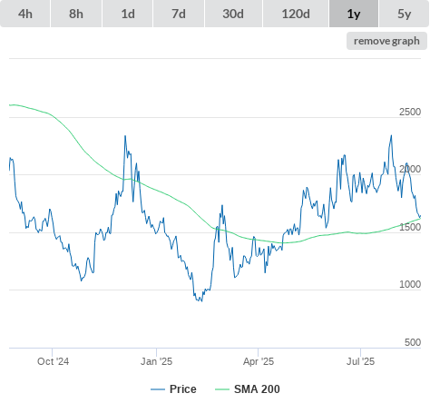Click the 500 y-axis value label
Screen dimensions: 430x413
[x=413, y=342]
